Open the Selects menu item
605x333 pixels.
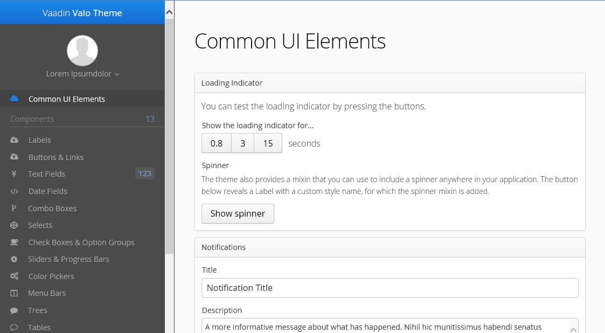(40, 225)
